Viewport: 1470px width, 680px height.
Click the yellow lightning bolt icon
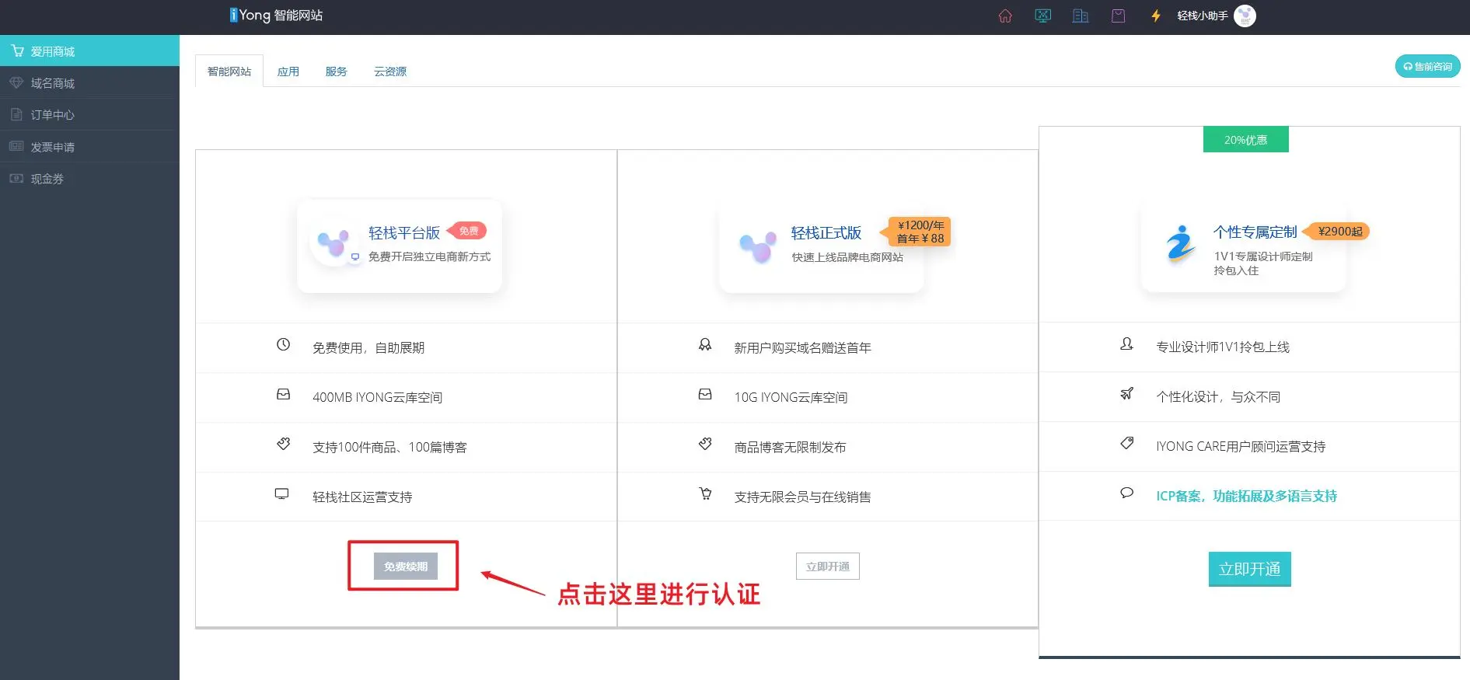pos(1156,16)
